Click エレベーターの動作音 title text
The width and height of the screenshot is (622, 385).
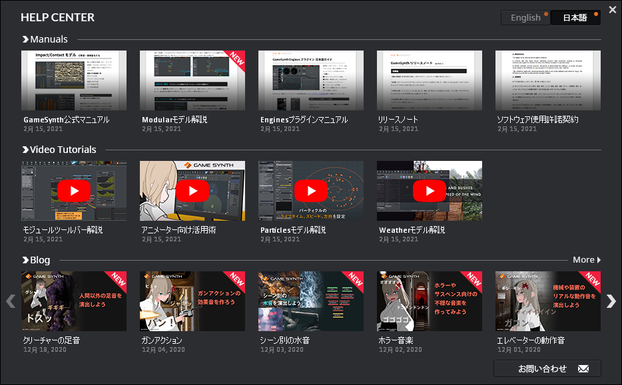(531, 340)
